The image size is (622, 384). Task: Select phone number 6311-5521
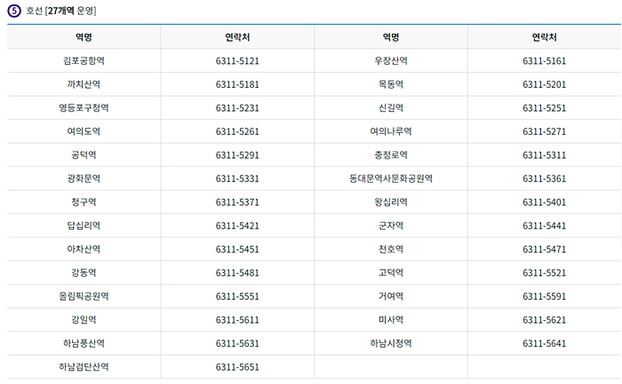pos(544,273)
